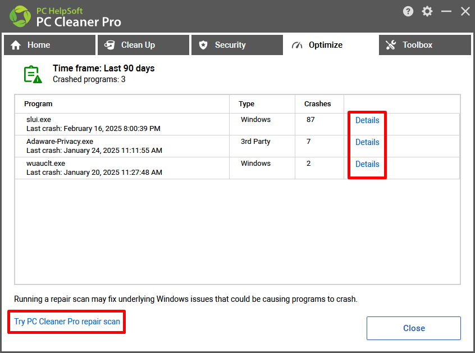Click the 87 crashes value
Viewport: 475px width, 353px height.
[x=310, y=120]
